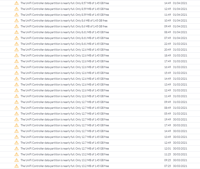This screenshot has width=200, height=169.
Task: Click the 08:49 01/04/2021 time value
Action: pyautogui.click(x=167, y=32)
